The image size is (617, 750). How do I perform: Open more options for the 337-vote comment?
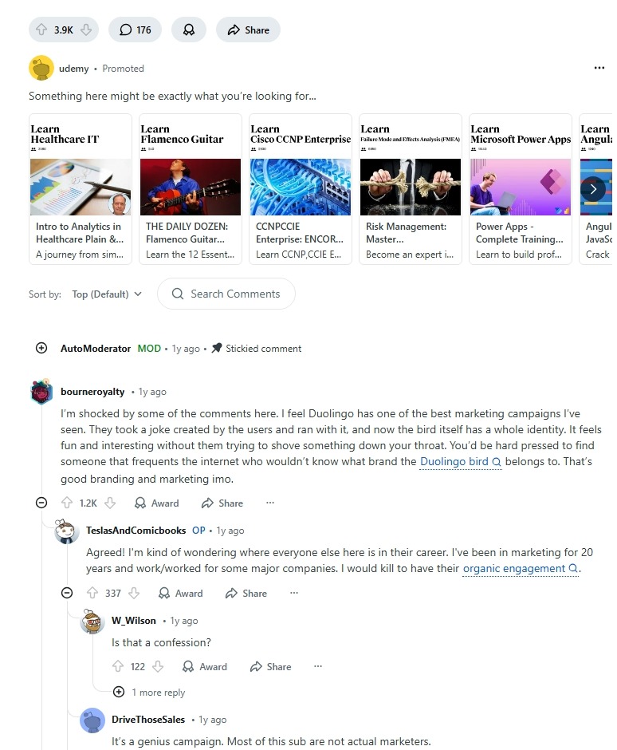294,593
